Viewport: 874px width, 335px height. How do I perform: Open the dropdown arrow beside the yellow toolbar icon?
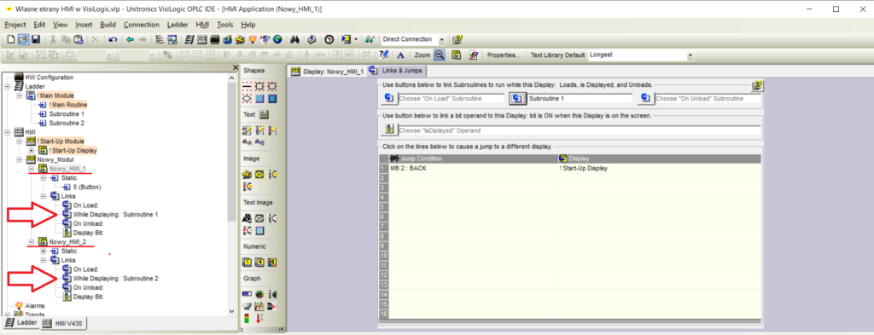356,39
